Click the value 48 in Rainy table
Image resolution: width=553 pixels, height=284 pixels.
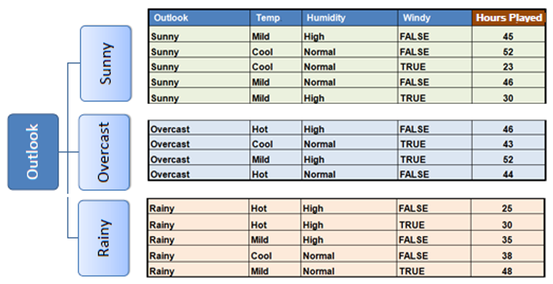(507, 271)
